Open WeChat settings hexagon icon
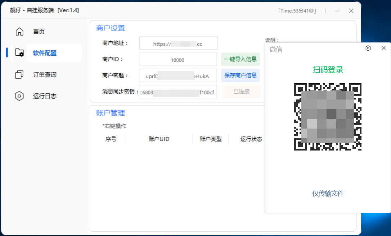Screen dimensions: 391x236 point(368,48)
